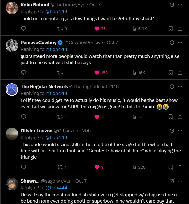This screenshot has height=204, width=189.
Task: Bookmark Olivier Lauzon's tweet
Action: point(170,167)
